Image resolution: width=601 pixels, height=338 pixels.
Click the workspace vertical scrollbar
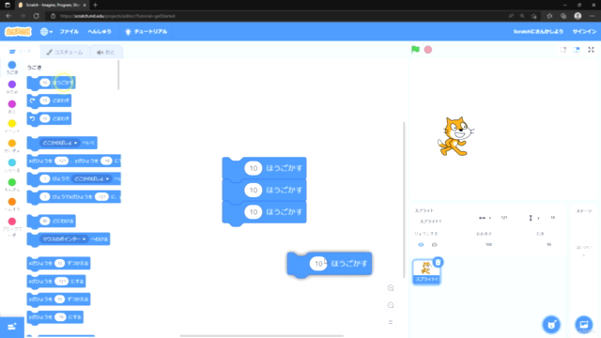[x=404, y=199]
